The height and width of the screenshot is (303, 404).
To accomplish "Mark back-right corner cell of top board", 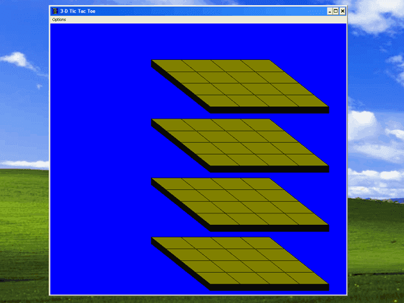I will tap(262, 66).
